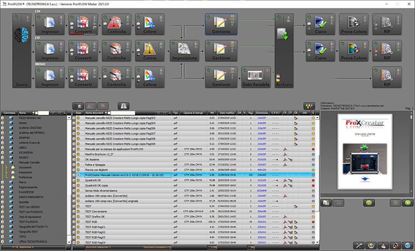Viewport: 415px width, 251px height.
Task: Expand the TOPO job folder
Action: pyautogui.click(x=2, y=237)
